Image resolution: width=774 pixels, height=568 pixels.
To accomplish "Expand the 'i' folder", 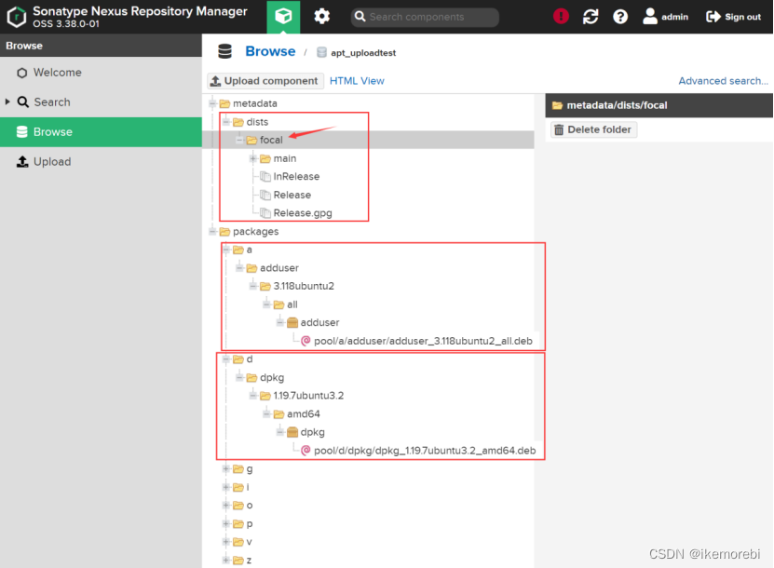I will tap(226, 487).
